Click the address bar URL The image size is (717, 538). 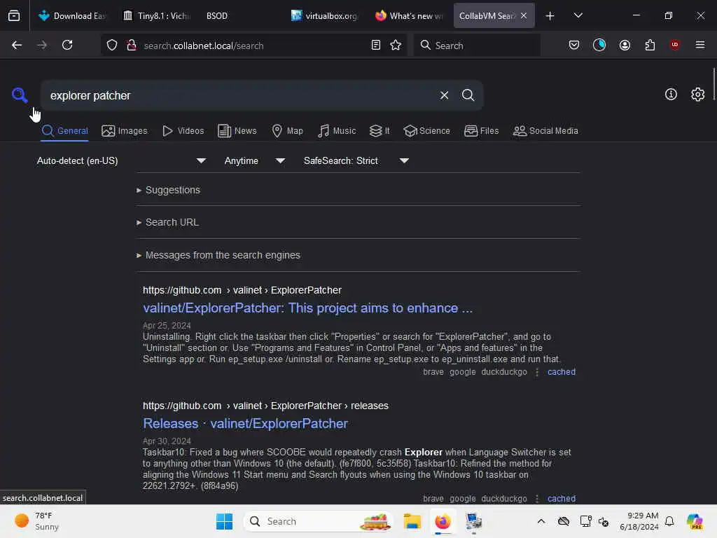coord(204,46)
